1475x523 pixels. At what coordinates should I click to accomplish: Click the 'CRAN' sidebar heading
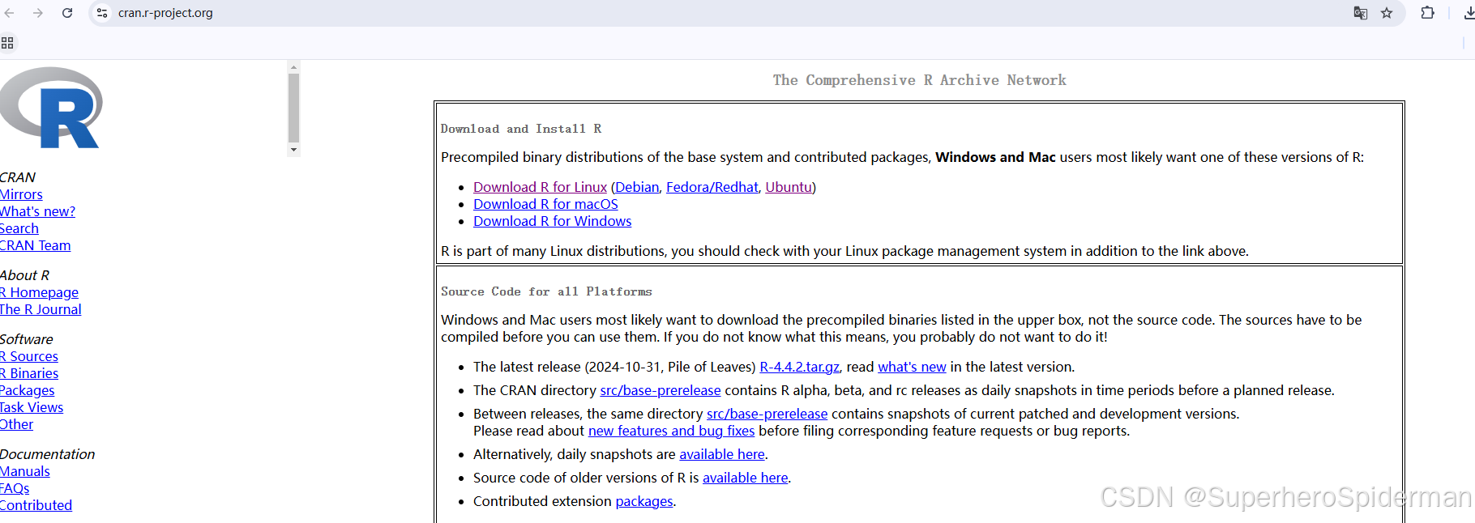[x=18, y=177]
